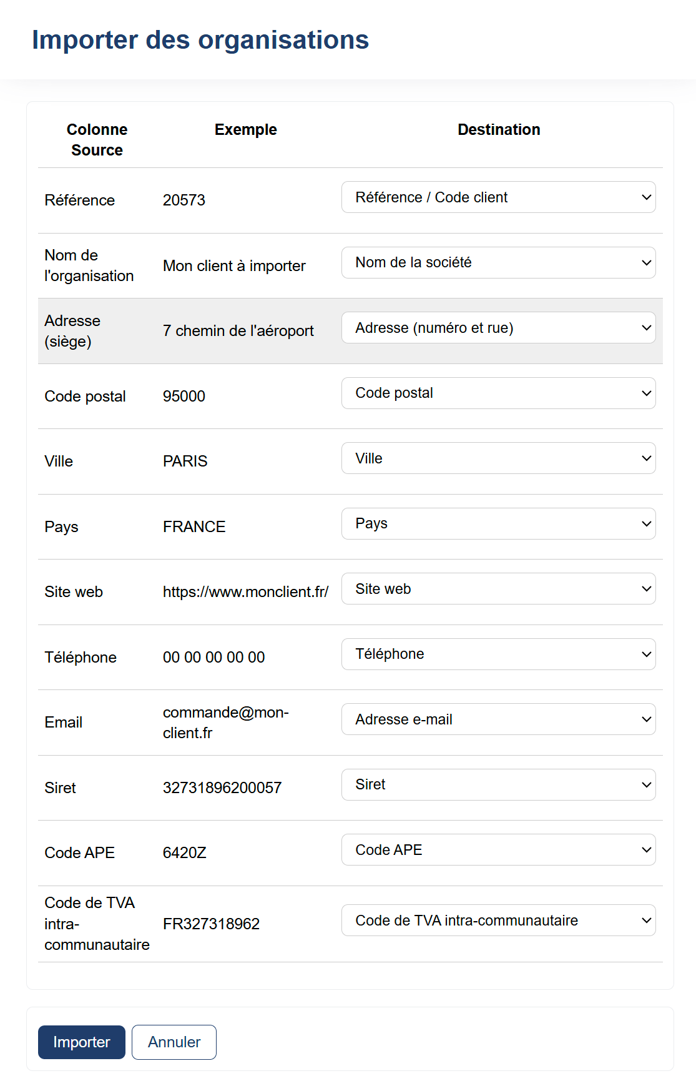Open the Référence / Code client dropdown
696x1086 pixels.
coord(498,197)
